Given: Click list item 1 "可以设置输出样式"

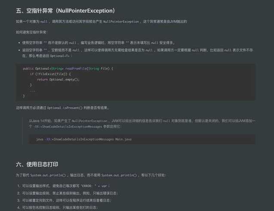Looking at the screenshot, I should (66, 186).
